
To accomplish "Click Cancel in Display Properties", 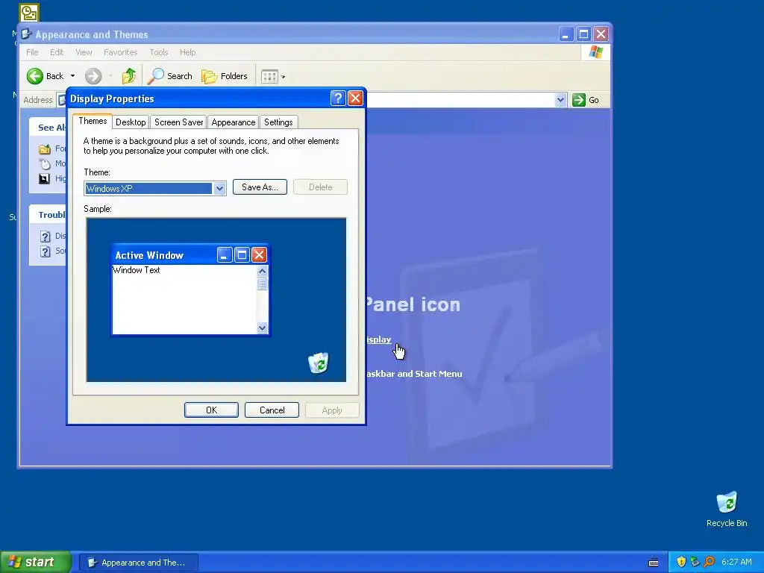I will tap(272, 410).
